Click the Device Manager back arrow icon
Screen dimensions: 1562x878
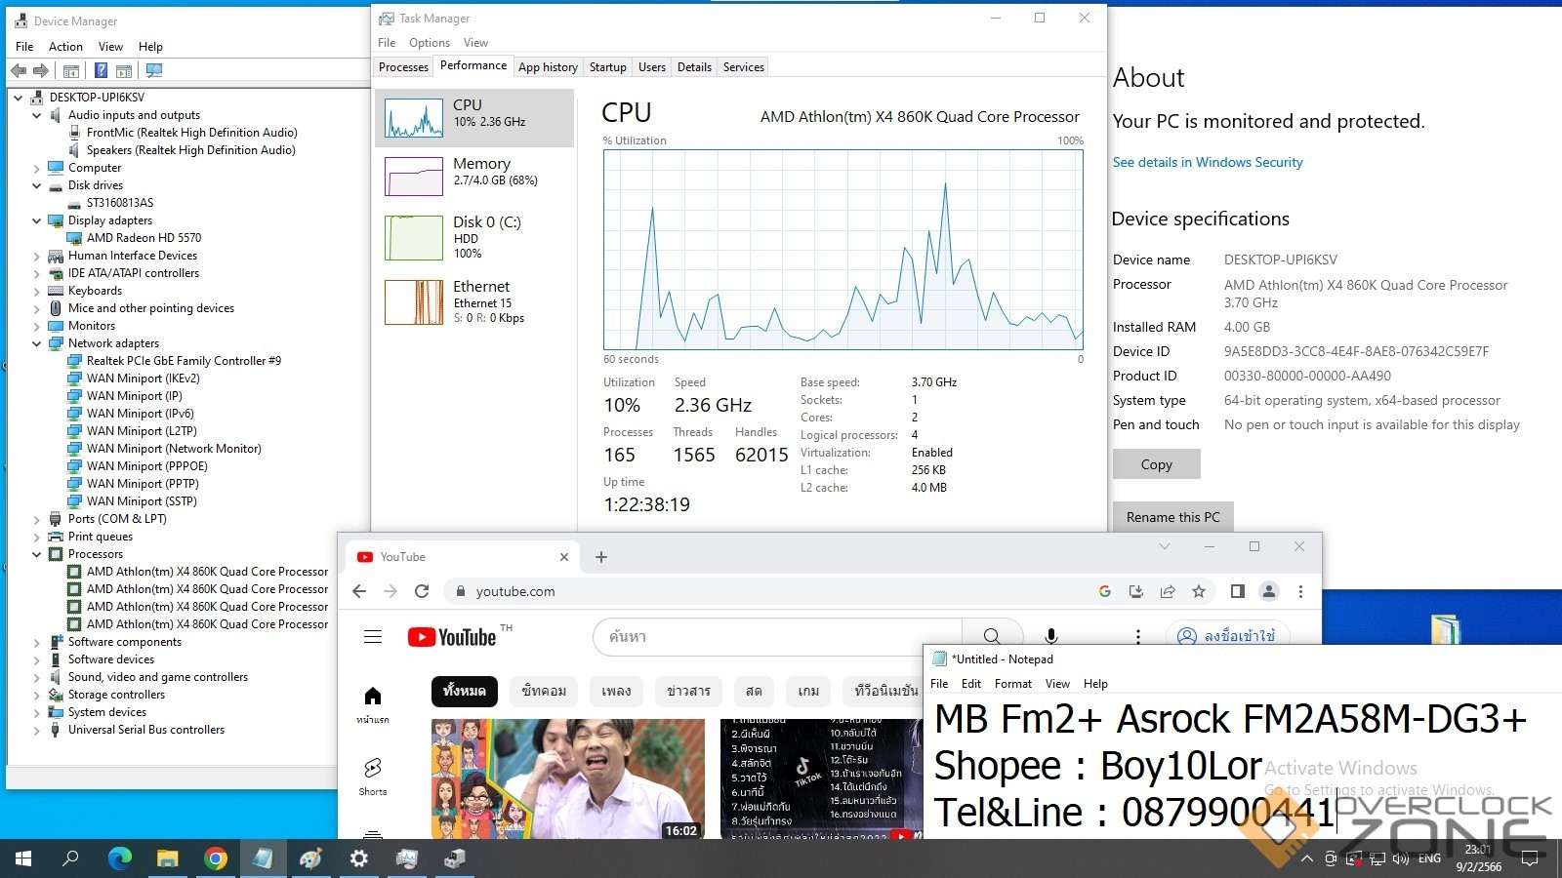coord(18,70)
